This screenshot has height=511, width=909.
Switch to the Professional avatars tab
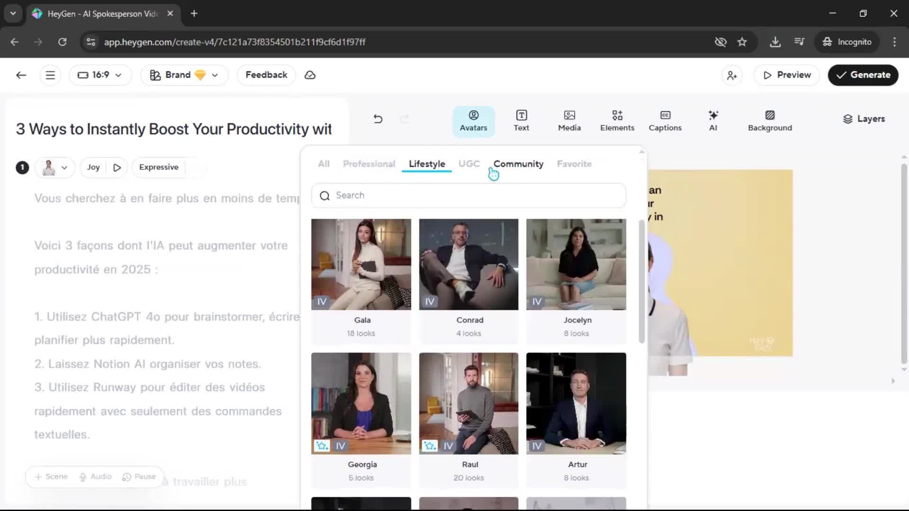[369, 164]
